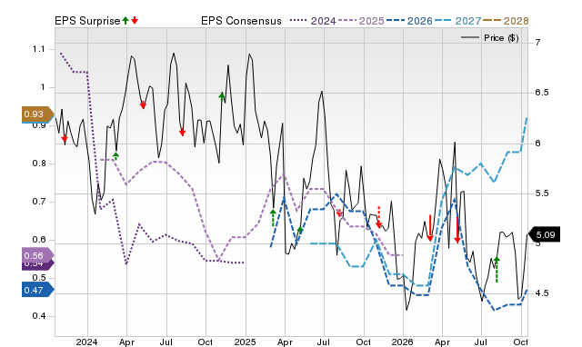Screen dimensions: 582x347
Task: Toggle the 2028 consensus series in the legend
Action: (x=506, y=21)
